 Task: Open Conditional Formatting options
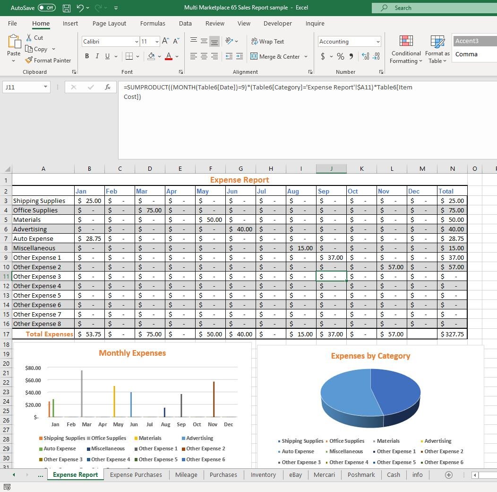[x=406, y=49]
